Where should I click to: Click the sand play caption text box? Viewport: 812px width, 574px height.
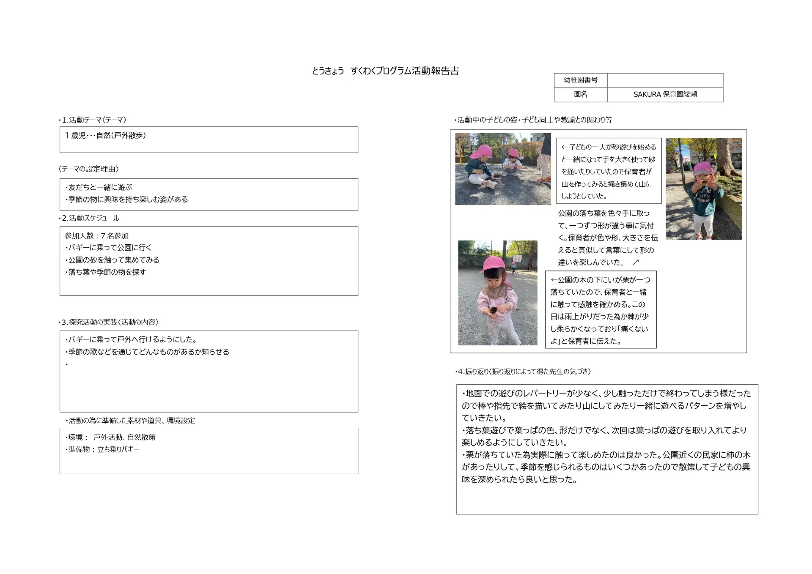click(609, 171)
